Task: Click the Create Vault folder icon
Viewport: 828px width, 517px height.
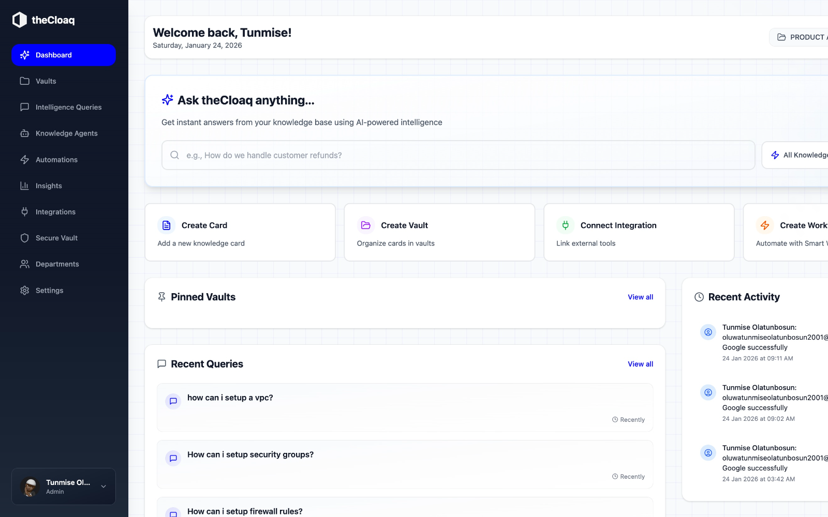Action: (366, 225)
